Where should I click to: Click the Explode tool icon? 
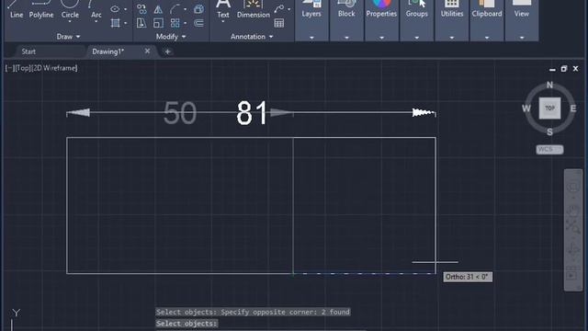(198, 9)
